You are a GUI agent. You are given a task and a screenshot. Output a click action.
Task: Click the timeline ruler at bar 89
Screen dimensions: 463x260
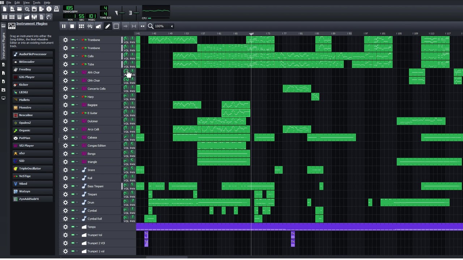coord(333,34)
